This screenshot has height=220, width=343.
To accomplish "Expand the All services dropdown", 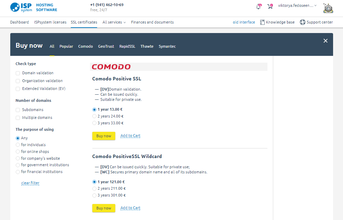I will (x=114, y=22).
